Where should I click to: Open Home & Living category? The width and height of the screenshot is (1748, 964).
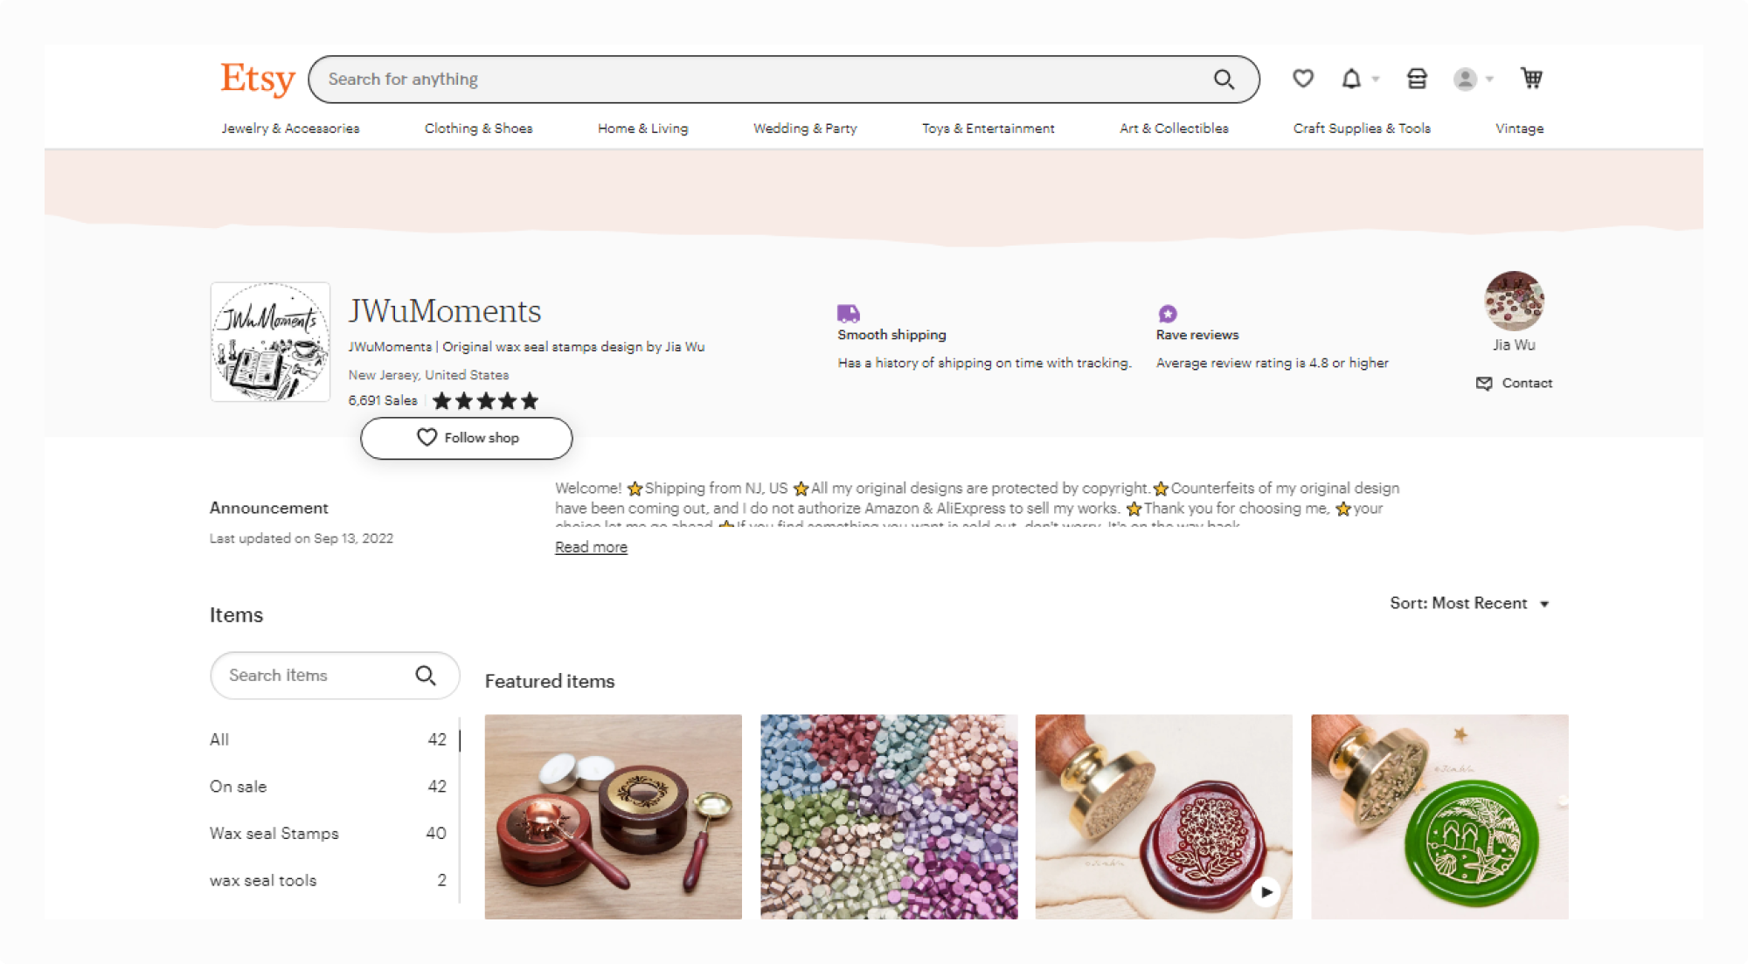(642, 128)
